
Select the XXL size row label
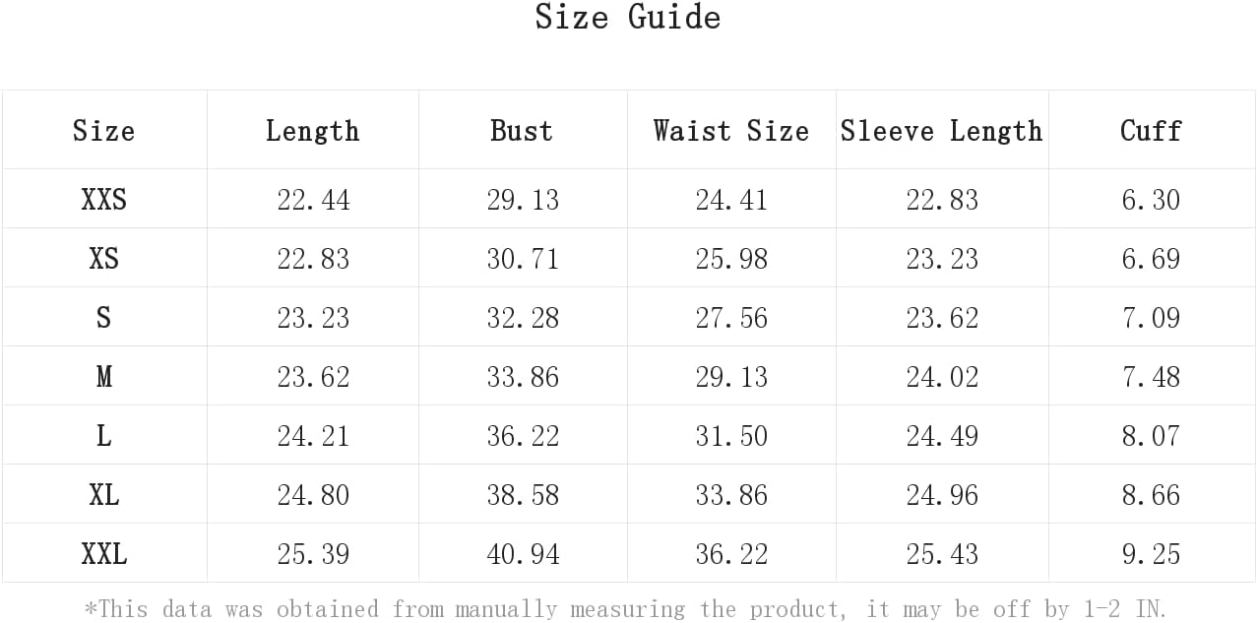103,553
